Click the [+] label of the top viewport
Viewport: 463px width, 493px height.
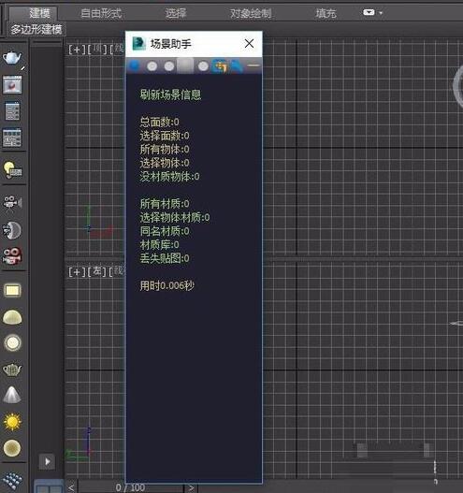(x=77, y=50)
